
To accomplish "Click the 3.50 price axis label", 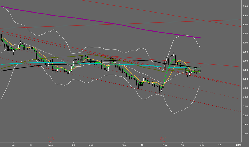I will [x=245, y=106].
